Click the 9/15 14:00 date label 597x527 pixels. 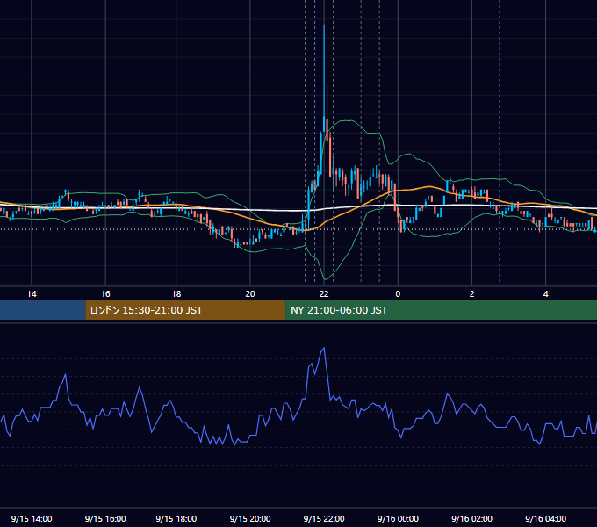32,518
